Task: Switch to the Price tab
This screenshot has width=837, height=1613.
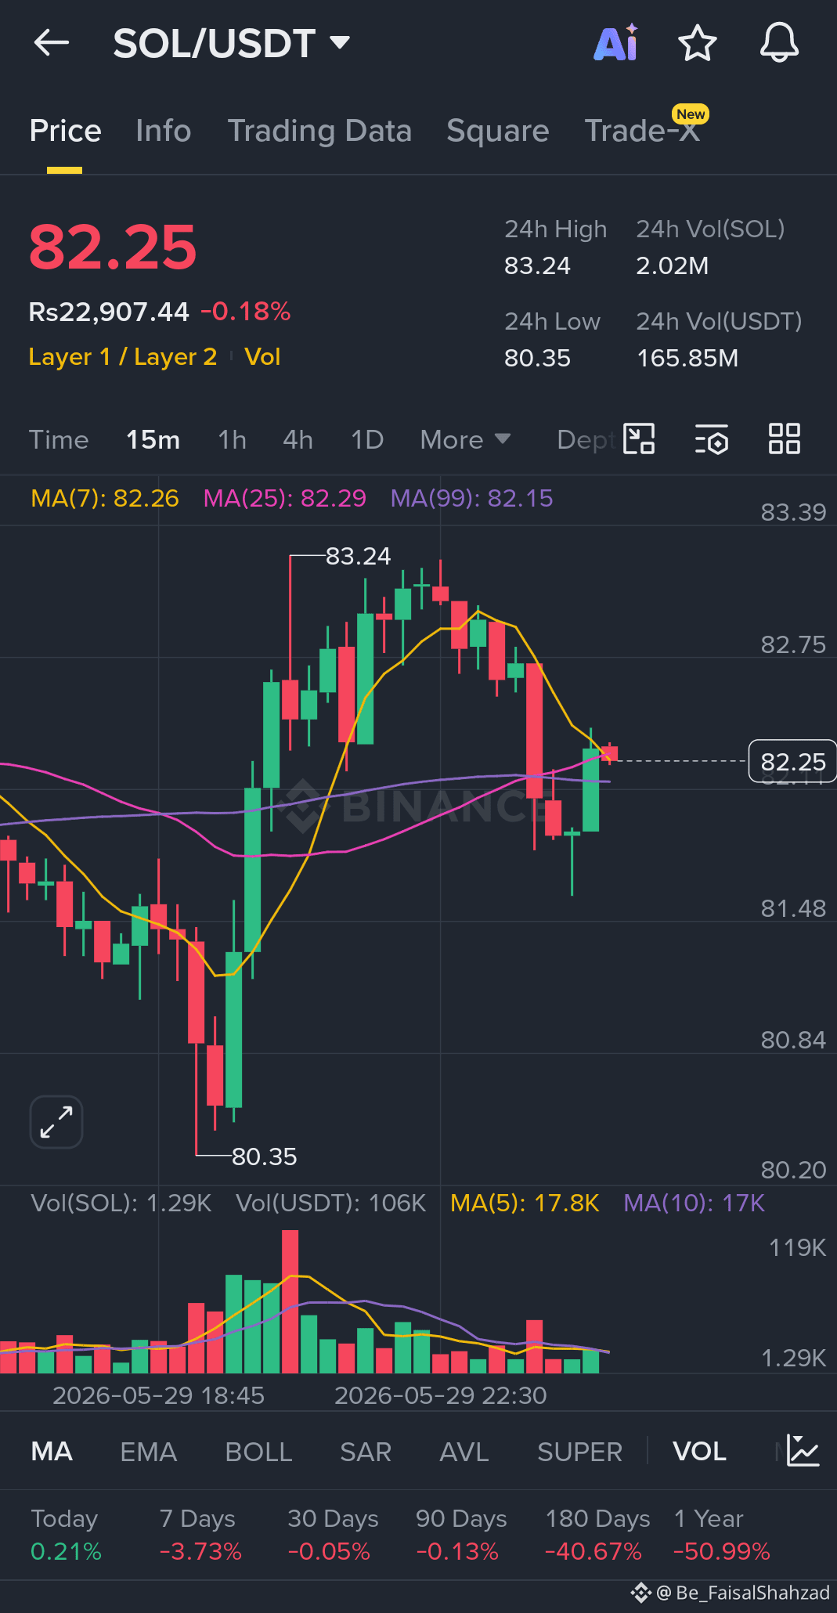Action: click(65, 131)
